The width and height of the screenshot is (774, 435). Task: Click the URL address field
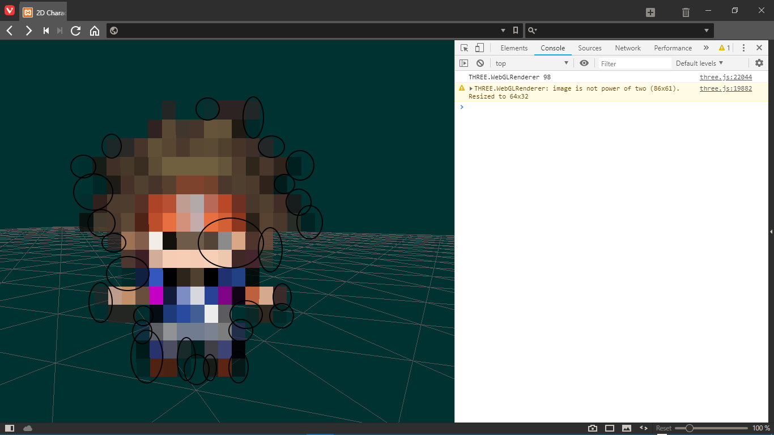(x=309, y=31)
